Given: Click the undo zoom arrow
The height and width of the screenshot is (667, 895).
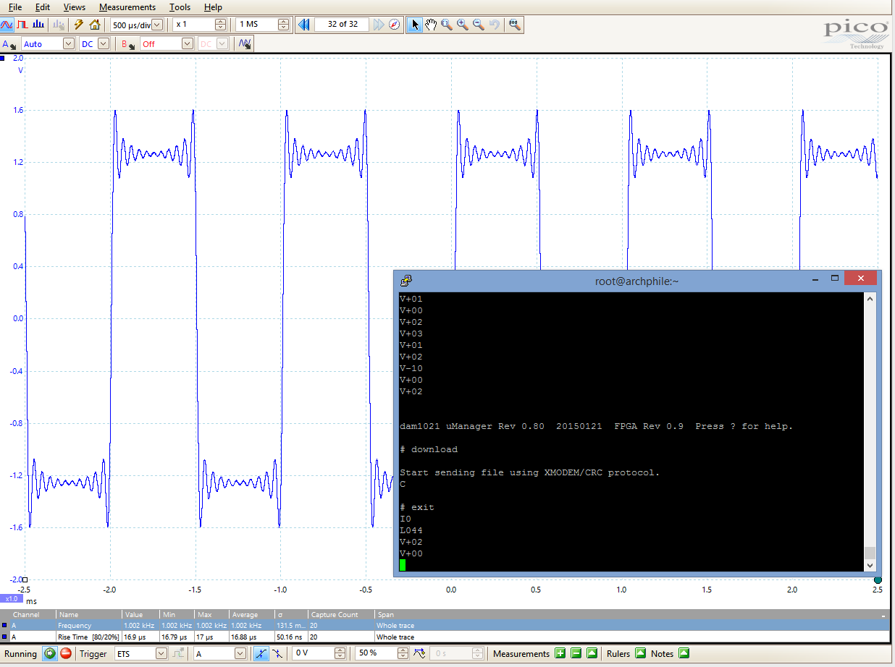Looking at the screenshot, I should (495, 25).
